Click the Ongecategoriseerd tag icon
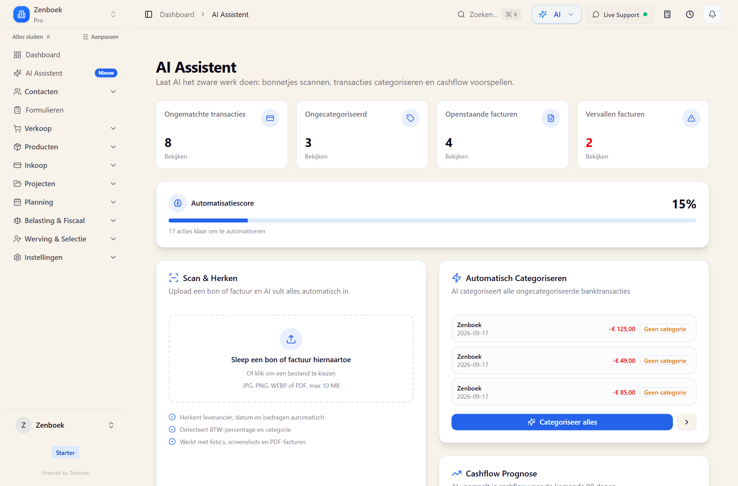The width and height of the screenshot is (738, 486). (410, 118)
